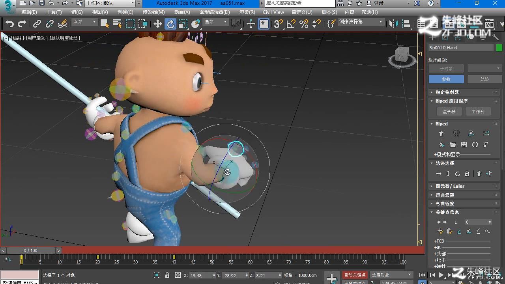The image size is (505, 284).
Task: Expand the 弯曲链接 rollout
Action: click(x=463, y=204)
